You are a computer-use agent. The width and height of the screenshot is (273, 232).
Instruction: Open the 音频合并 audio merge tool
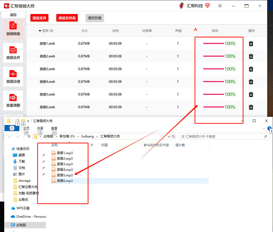click(13, 53)
